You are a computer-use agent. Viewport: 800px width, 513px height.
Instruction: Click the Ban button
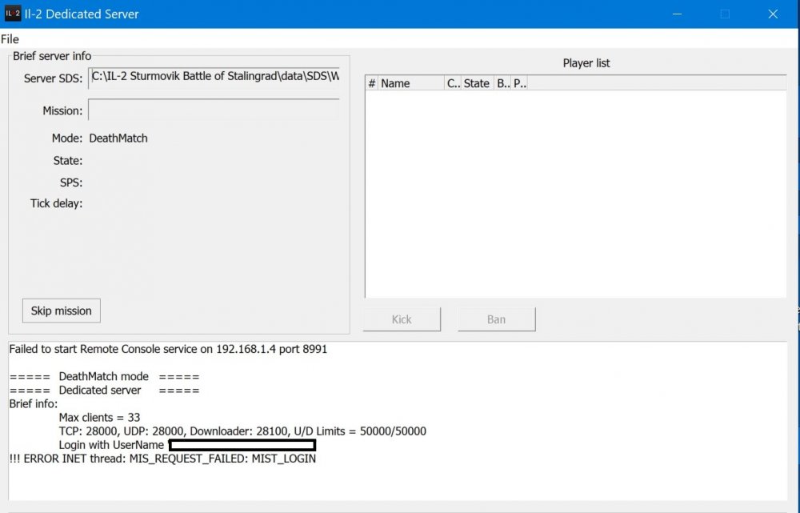[x=496, y=319]
